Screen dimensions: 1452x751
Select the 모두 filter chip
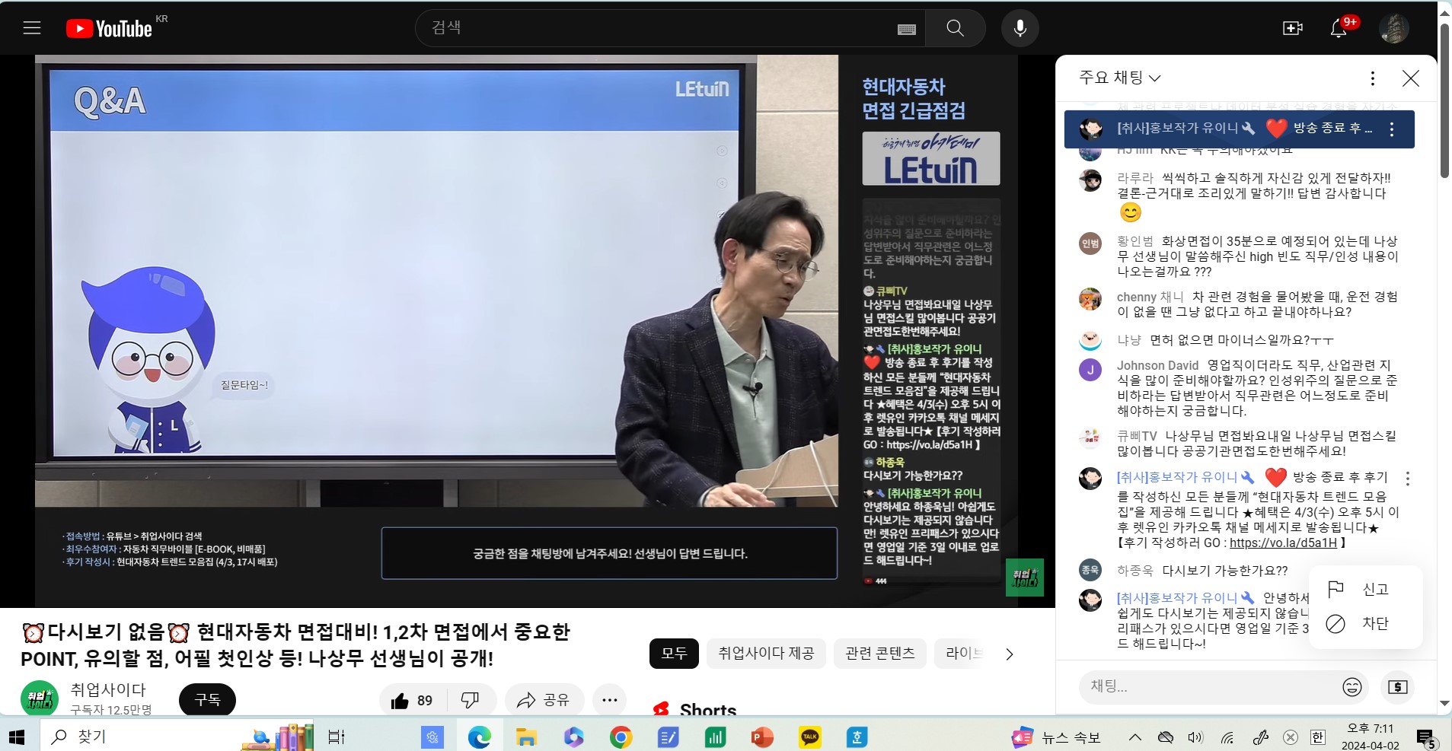pyautogui.click(x=674, y=654)
